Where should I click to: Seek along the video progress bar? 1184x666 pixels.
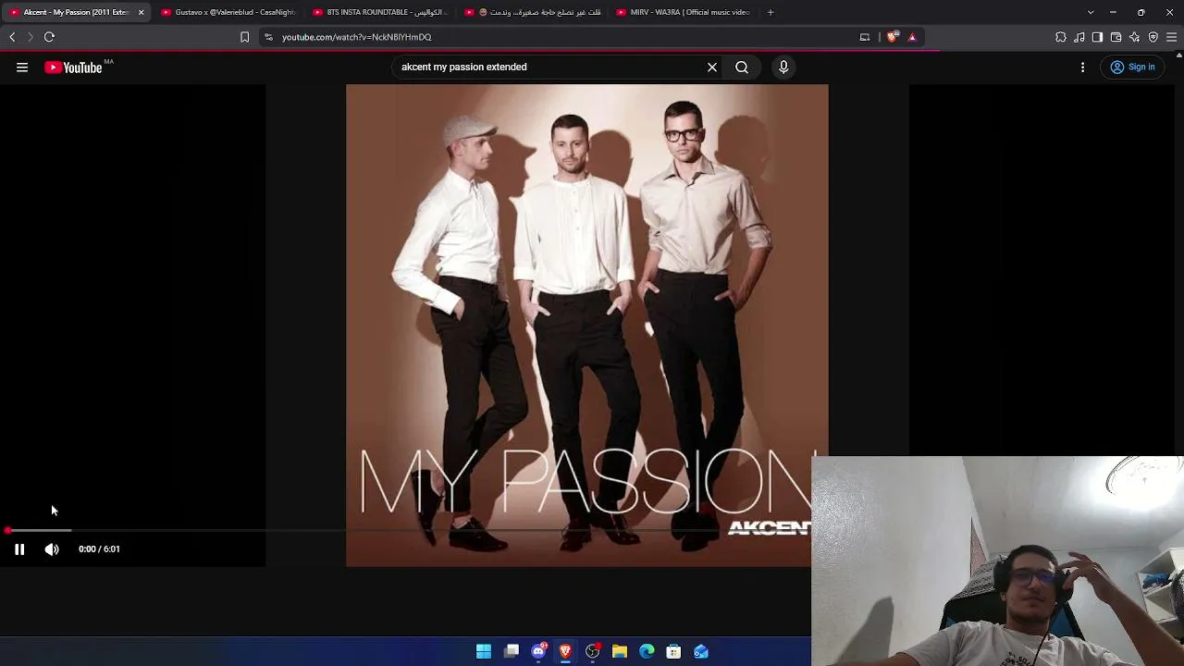(407, 531)
